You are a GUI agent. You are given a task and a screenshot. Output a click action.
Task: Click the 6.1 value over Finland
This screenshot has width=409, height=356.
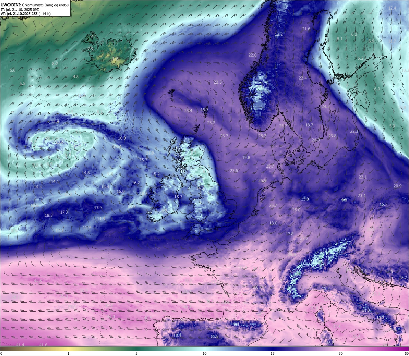pos(340,39)
